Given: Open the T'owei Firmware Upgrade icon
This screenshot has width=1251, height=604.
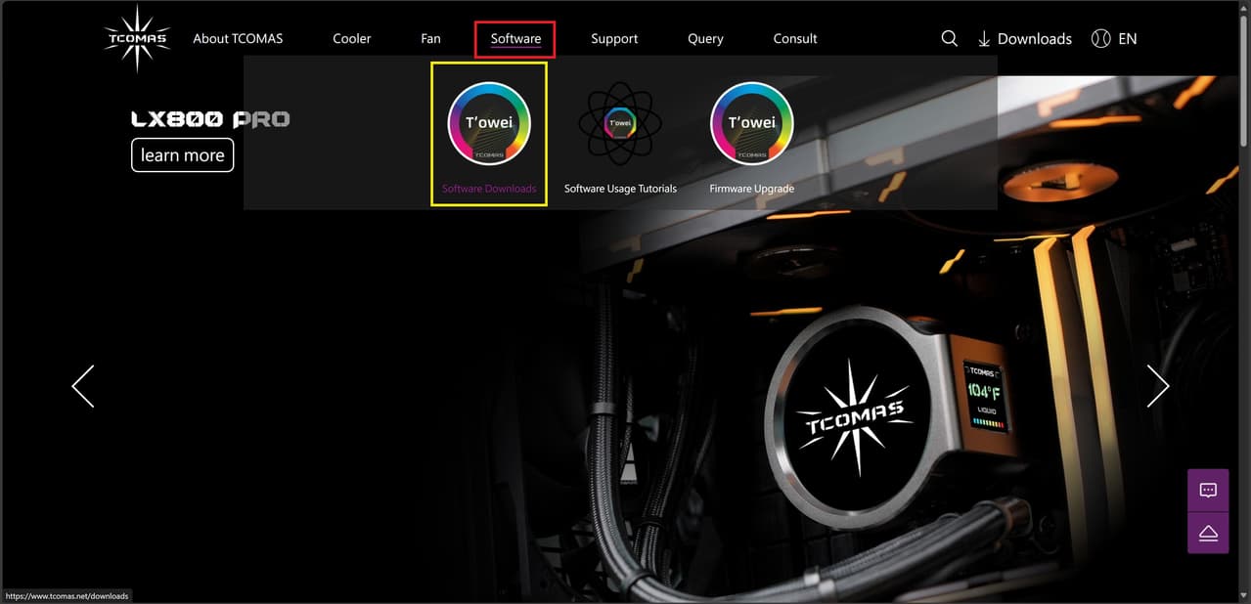Looking at the screenshot, I should point(751,123).
